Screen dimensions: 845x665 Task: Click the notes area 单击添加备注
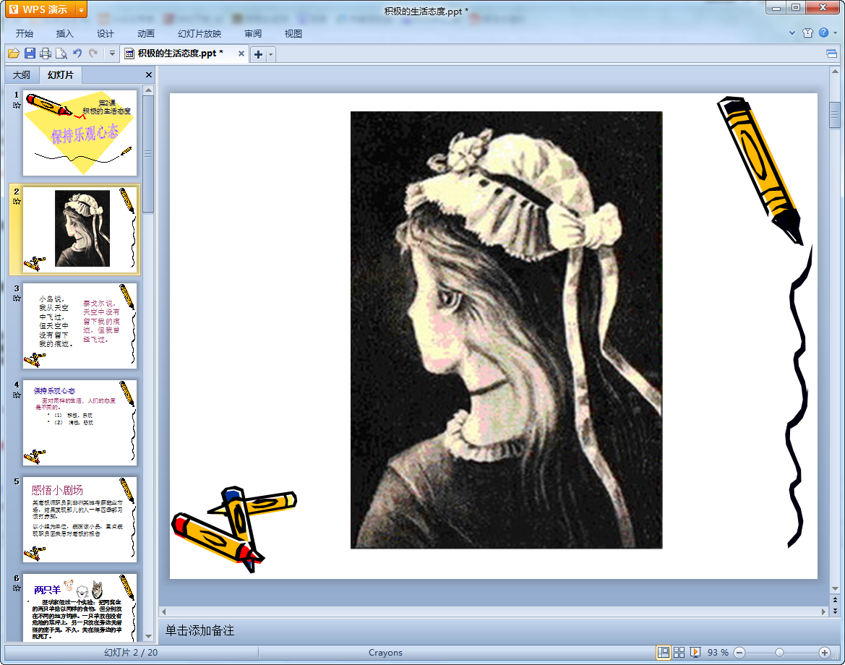(200, 630)
